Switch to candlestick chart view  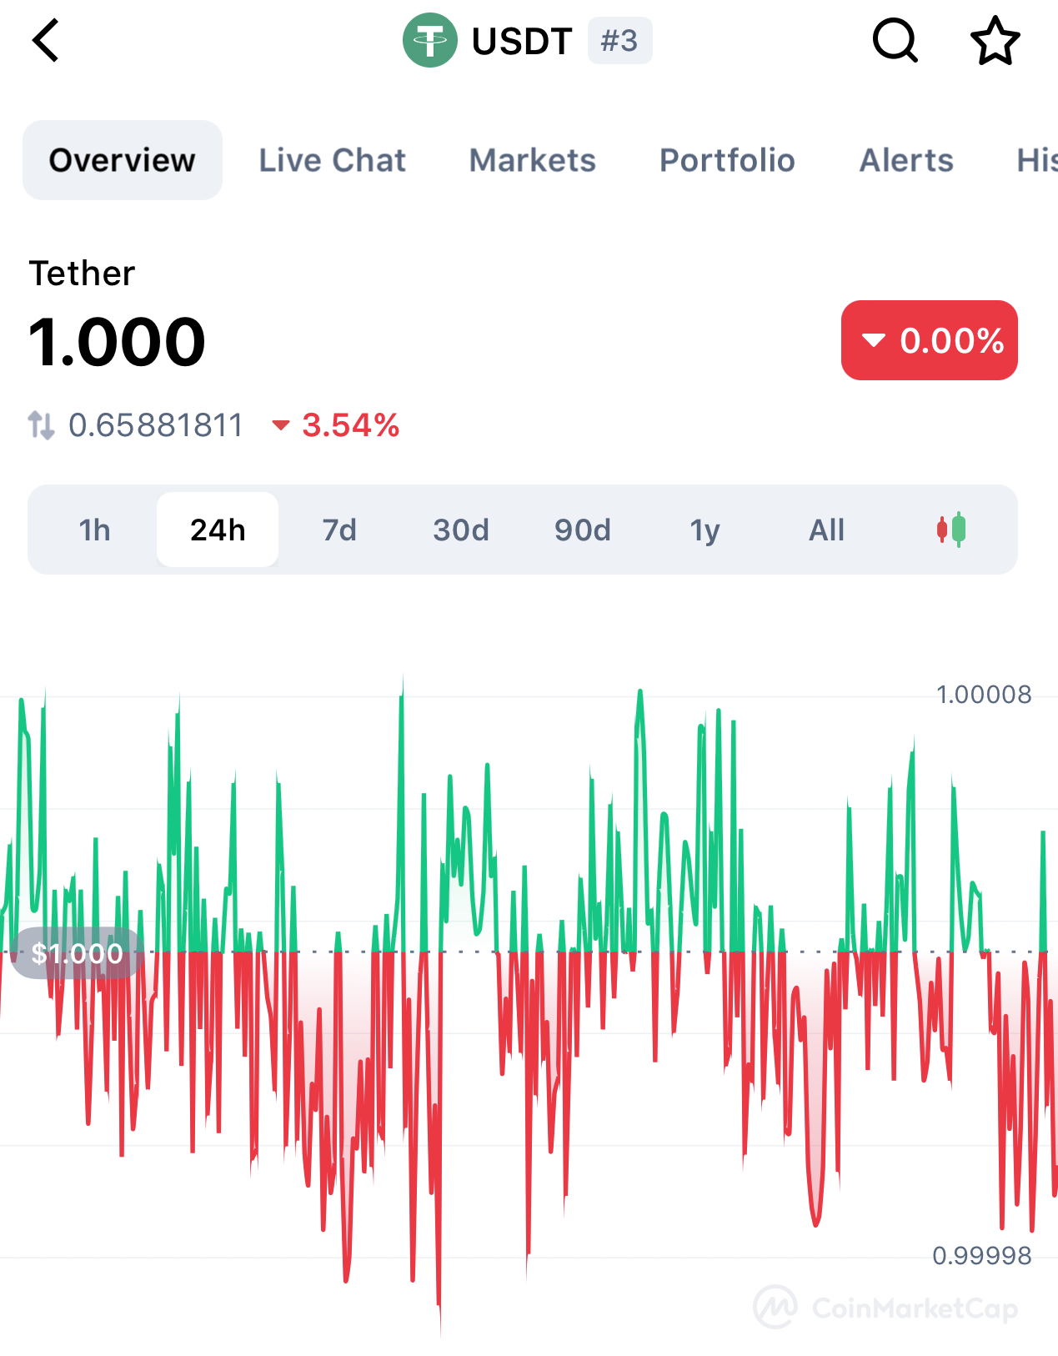click(x=950, y=530)
